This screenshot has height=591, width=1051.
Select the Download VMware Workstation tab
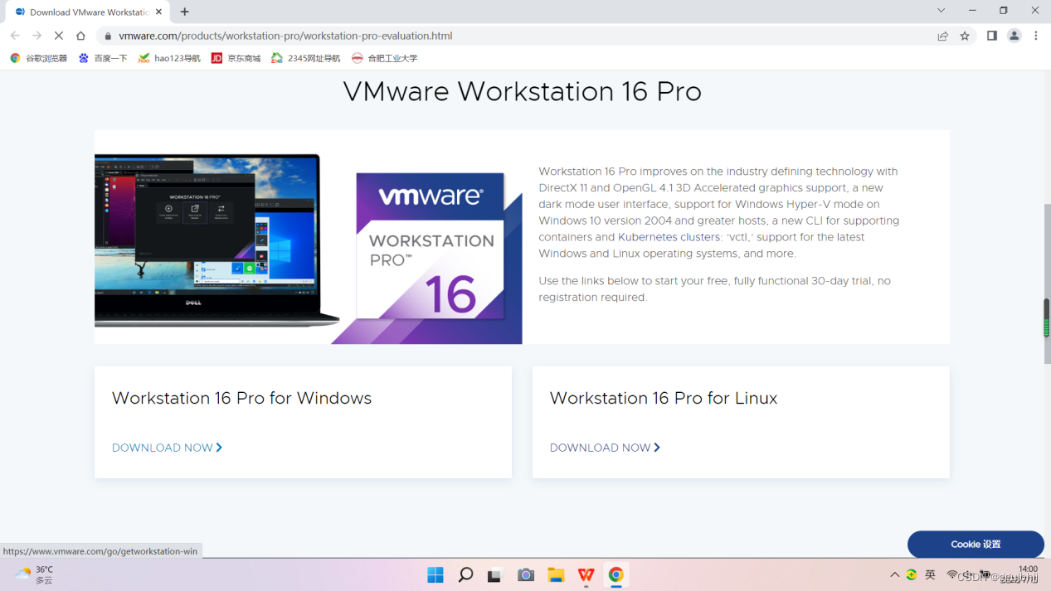85,12
